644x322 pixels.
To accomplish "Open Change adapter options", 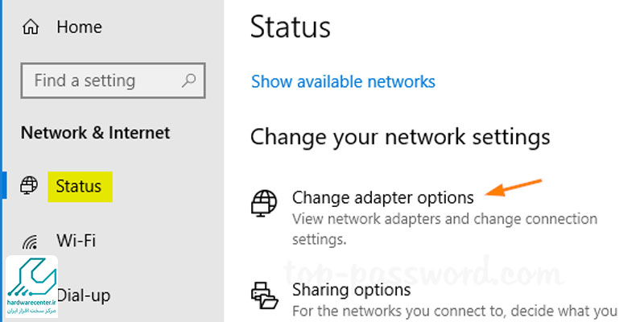I will (x=382, y=197).
